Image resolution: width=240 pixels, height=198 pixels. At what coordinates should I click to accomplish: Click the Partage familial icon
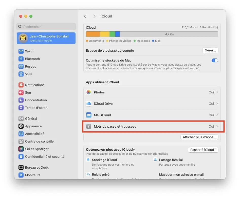155,160
